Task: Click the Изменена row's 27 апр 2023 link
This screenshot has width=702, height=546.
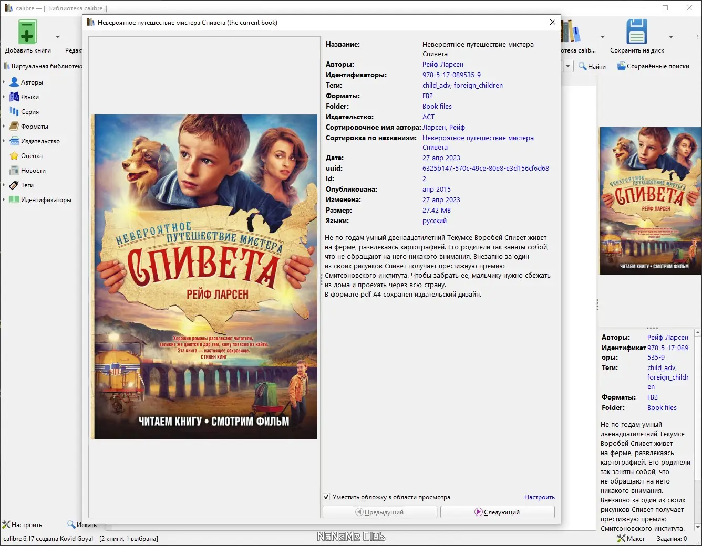Action: coord(441,199)
